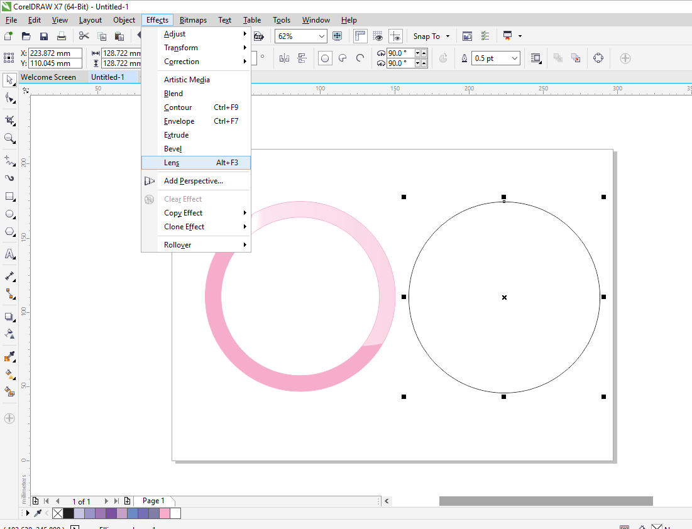Switch to Welcome Screen tab
This screenshot has height=529, width=692.
point(48,77)
